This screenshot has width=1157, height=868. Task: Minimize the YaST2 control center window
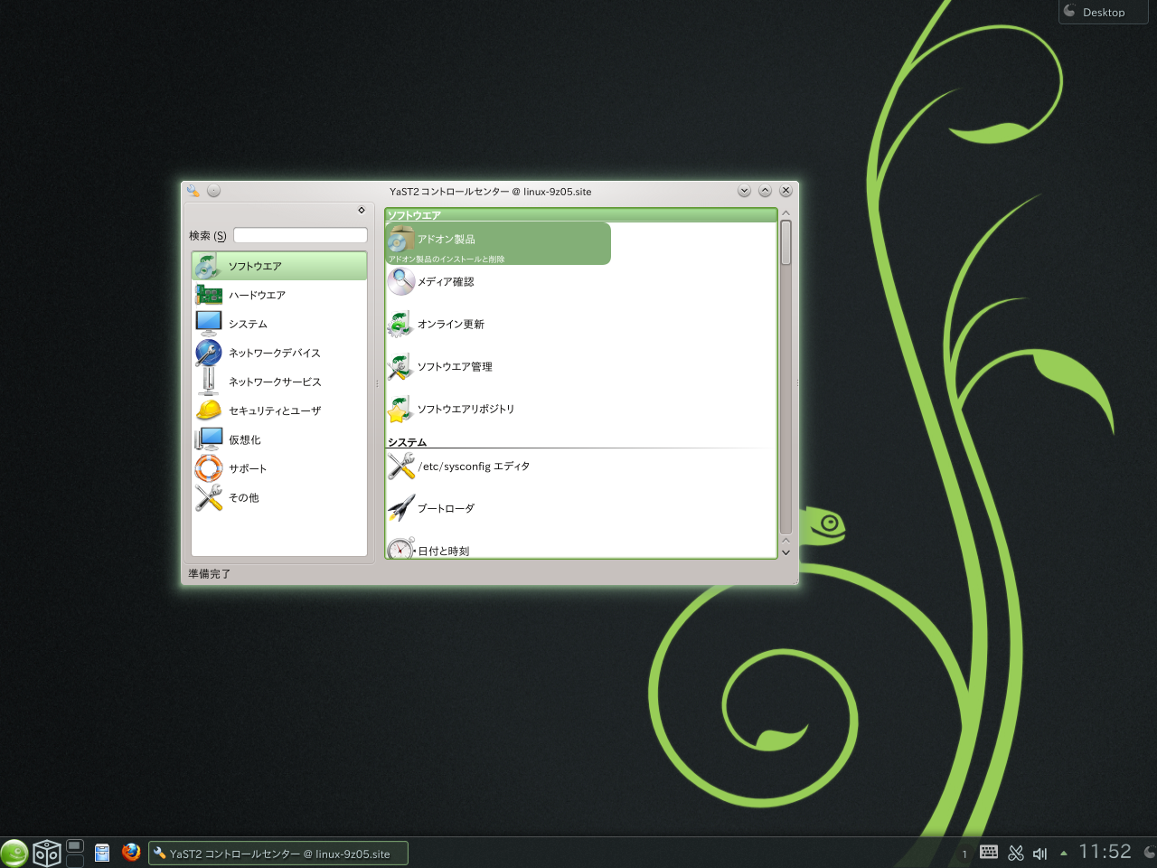(x=744, y=191)
